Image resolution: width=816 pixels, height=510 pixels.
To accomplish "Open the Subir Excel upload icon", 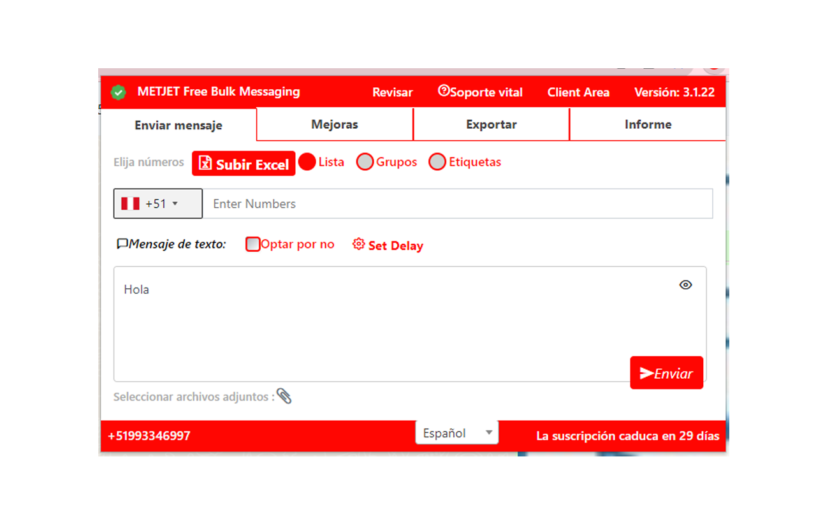I will tap(205, 163).
